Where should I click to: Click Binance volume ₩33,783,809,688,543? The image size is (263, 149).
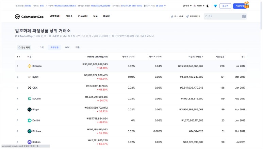coord(95,64)
